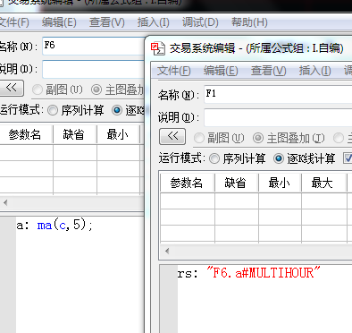This screenshot has width=352, height=333.
Task: Open 查看(V) menu in the F6 window
Action: (106, 22)
